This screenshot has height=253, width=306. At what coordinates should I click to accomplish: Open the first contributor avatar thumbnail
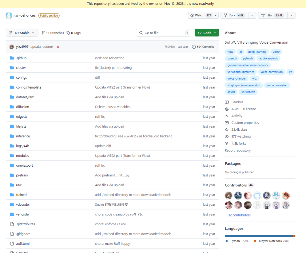pos(229,195)
